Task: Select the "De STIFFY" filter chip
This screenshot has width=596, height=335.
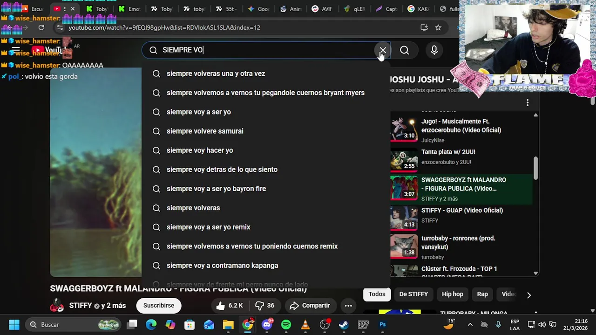Action: click(413, 294)
